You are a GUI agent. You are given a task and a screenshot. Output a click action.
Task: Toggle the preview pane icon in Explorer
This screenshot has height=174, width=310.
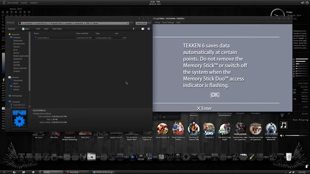tap(143, 29)
